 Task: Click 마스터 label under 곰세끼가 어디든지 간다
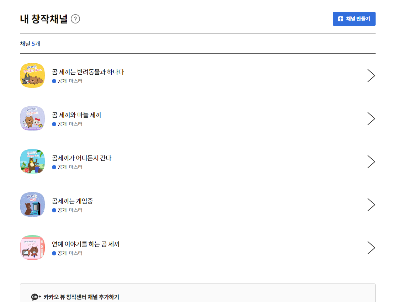point(76,167)
